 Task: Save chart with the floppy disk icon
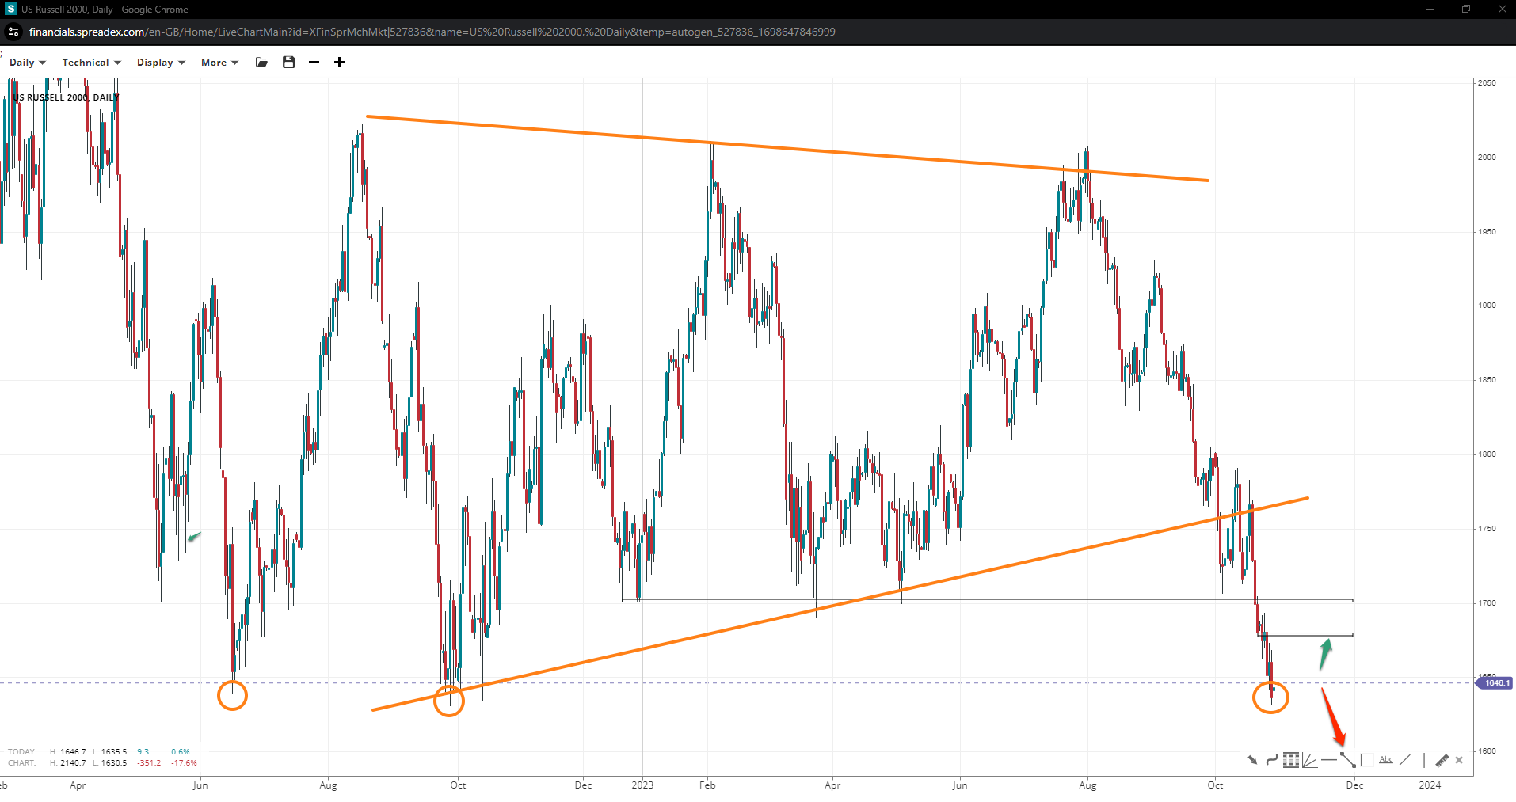(x=289, y=63)
